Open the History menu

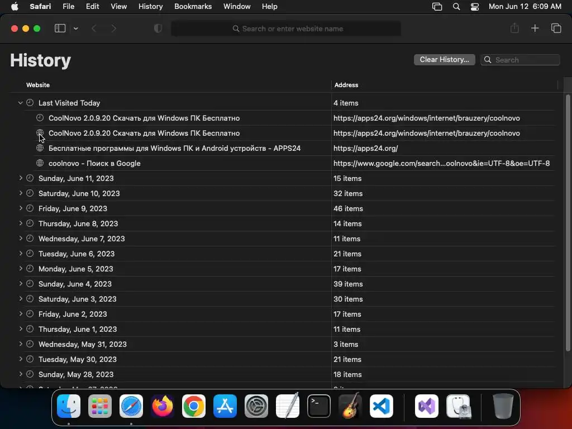click(150, 6)
